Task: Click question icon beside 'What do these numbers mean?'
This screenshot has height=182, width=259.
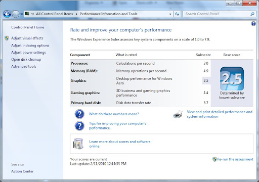Action: 79,114
